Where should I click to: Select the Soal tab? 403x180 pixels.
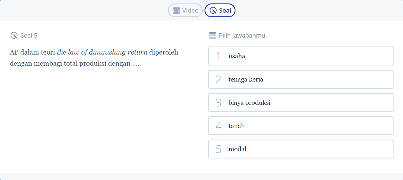[220, 10]
